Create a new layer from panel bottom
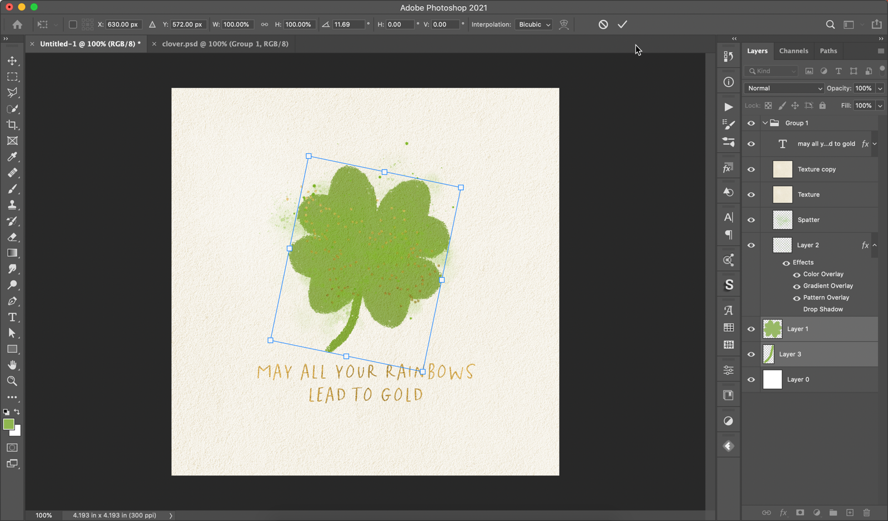888x521 pixels. (850, 513)
